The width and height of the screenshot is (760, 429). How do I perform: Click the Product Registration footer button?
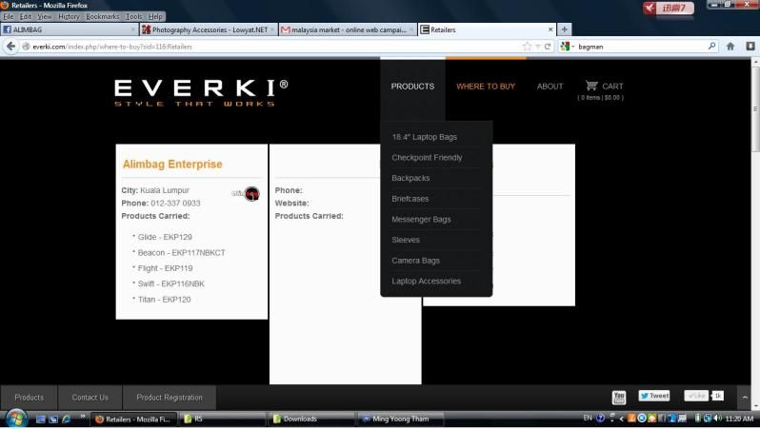169,398
